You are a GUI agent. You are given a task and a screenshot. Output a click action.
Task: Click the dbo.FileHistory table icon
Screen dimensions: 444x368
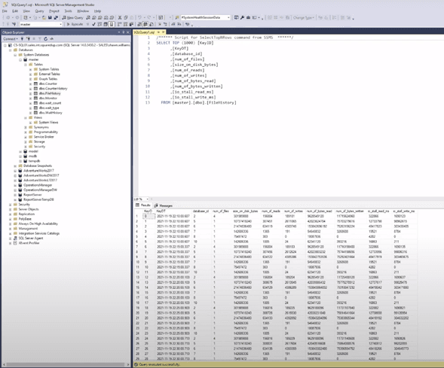pyautogui.click(x=35, y=93)
